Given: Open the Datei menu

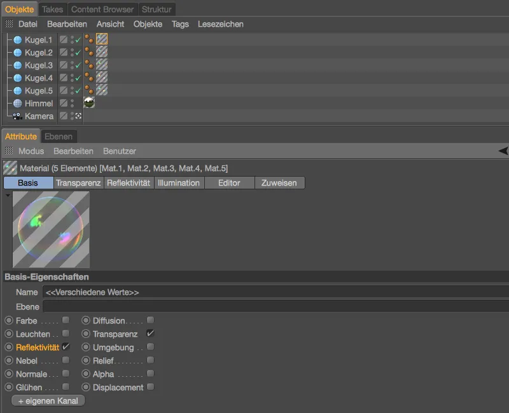Looking at the screenshot, I should coord(28,24).
